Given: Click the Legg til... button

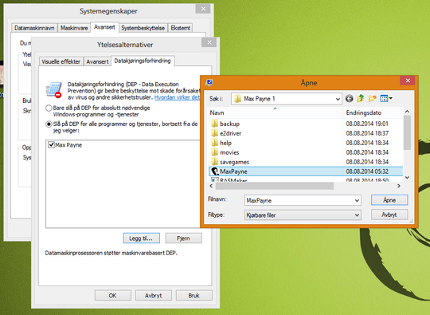Looking at the screenshot, I should point(141,238).
